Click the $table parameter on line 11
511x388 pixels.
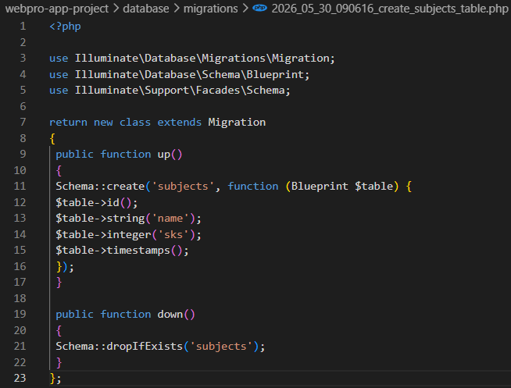[373, 186]
